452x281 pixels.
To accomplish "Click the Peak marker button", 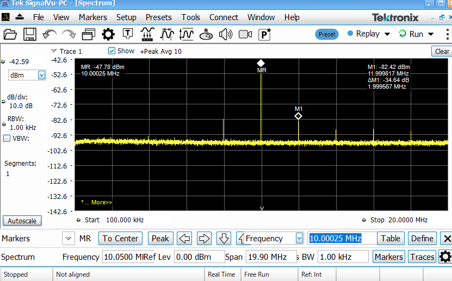I will point(160,239).
